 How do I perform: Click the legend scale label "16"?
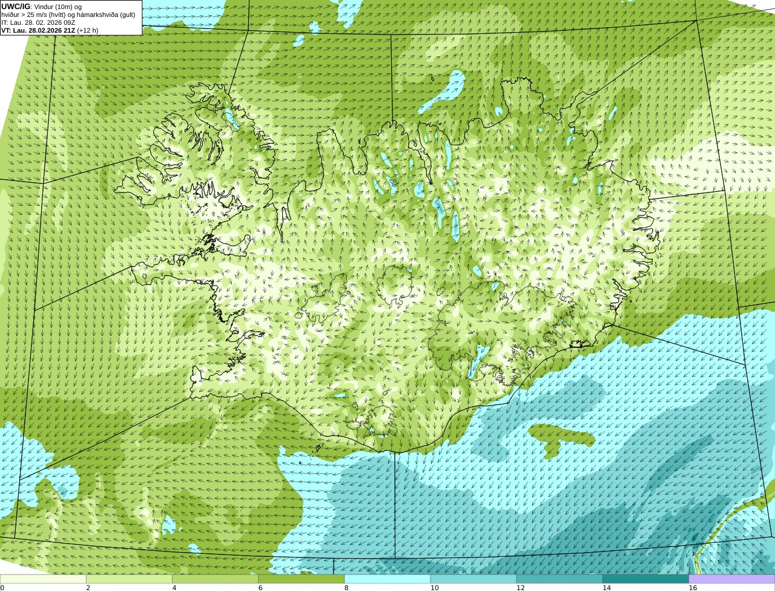693,588
